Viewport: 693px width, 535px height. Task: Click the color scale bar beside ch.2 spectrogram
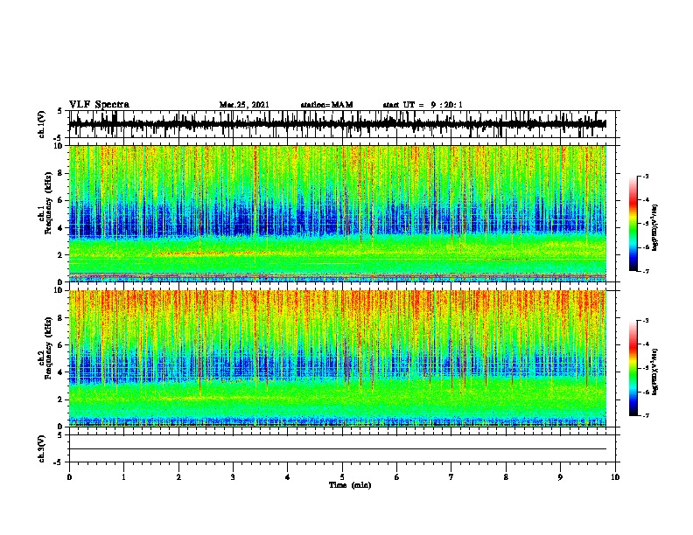[x=633, y=368]
